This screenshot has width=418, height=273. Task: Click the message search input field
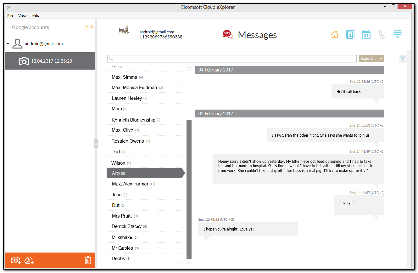click(x=232, y=59)
